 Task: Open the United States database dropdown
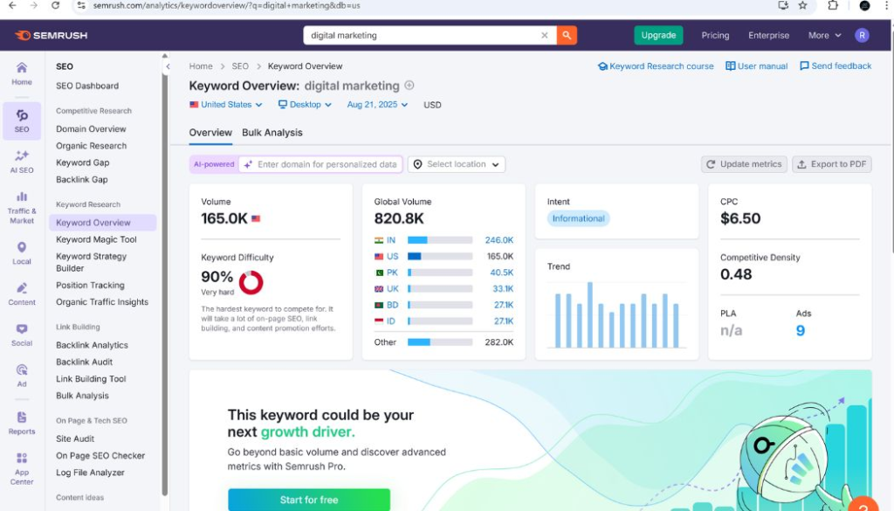coord(226,105)
